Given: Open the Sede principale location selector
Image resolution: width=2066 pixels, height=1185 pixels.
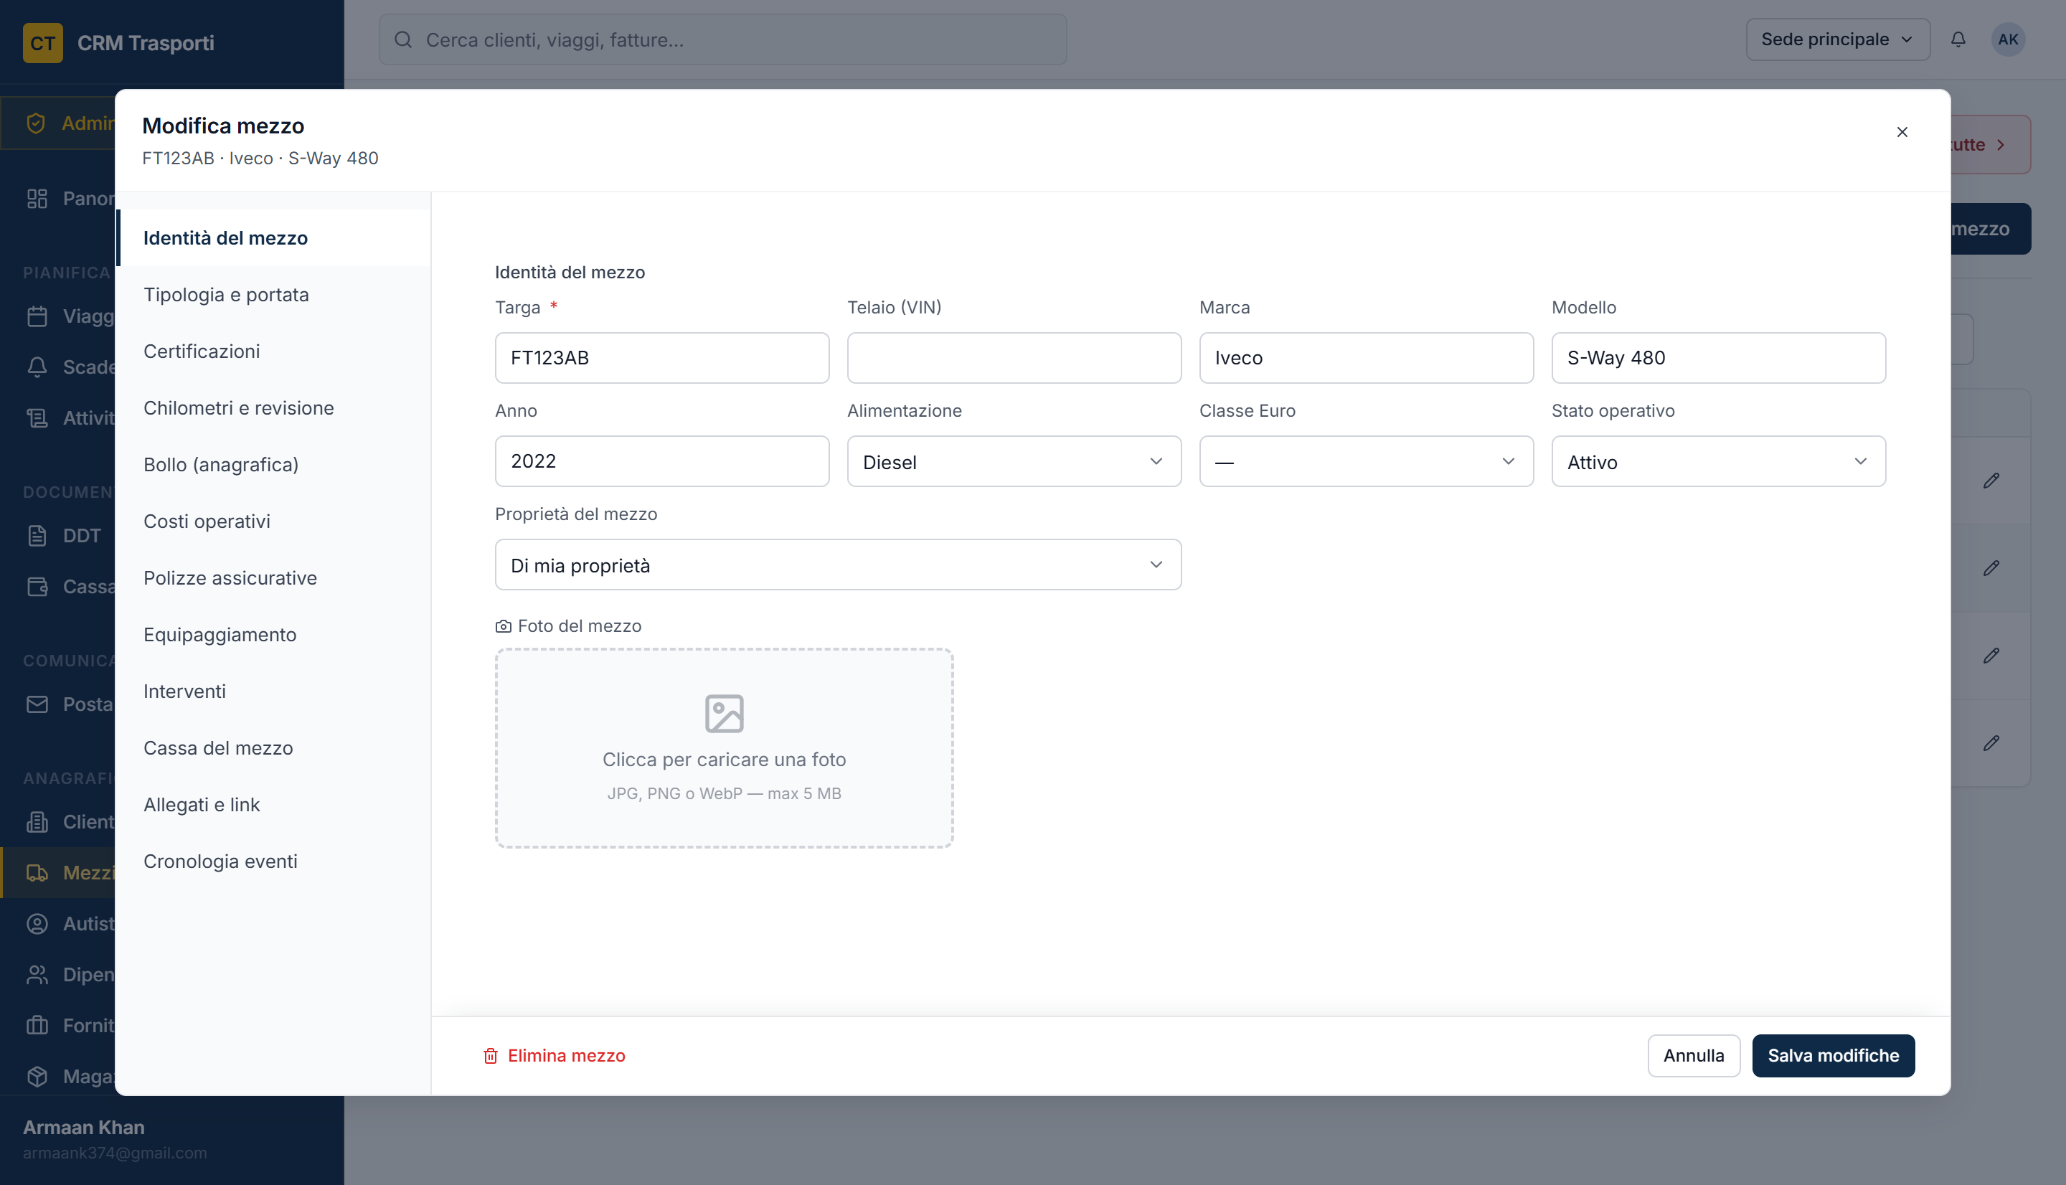Looking at the screenshot, I should 1837,39.
